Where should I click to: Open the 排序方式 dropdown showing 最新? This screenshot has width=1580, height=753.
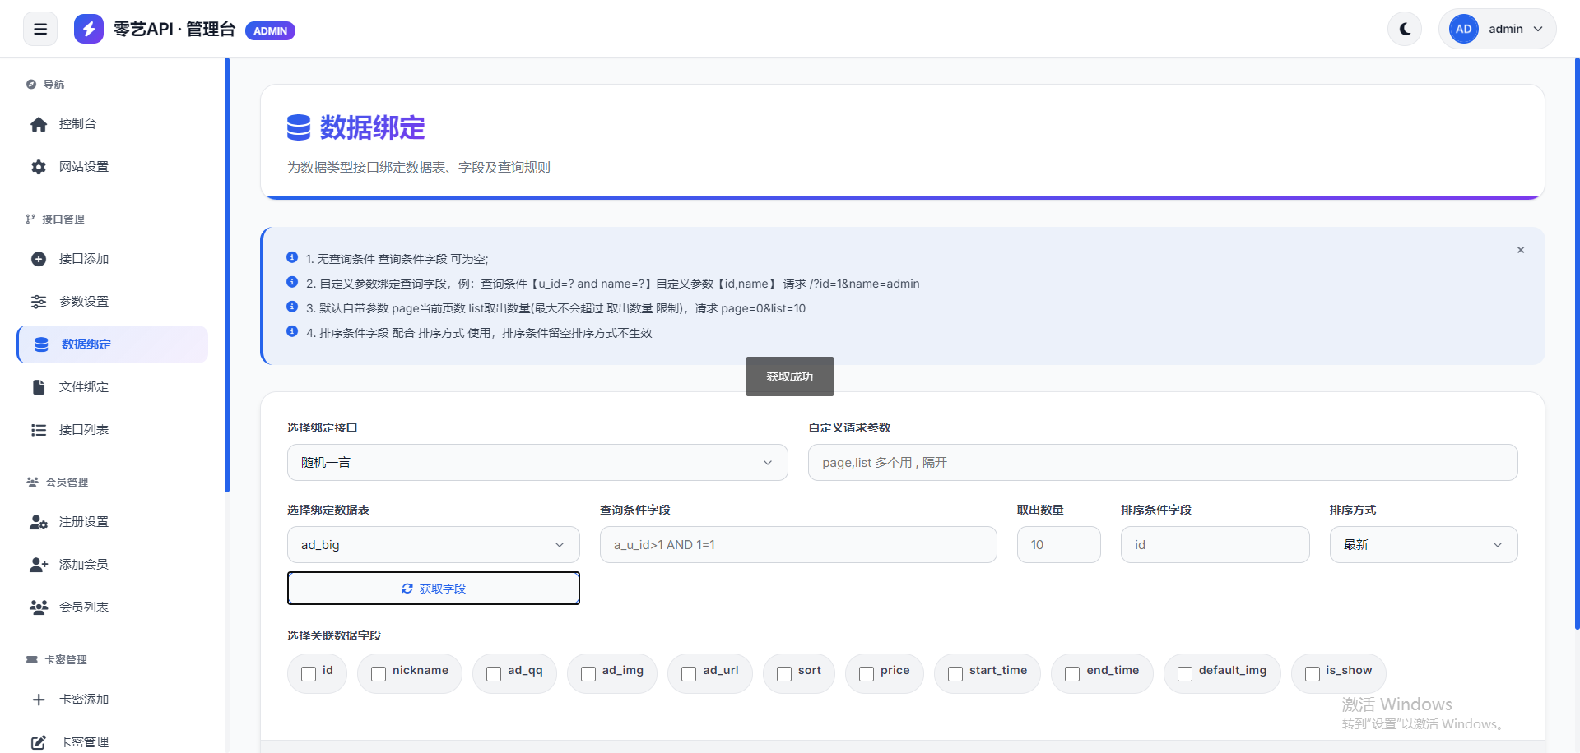click(1423, 545)
